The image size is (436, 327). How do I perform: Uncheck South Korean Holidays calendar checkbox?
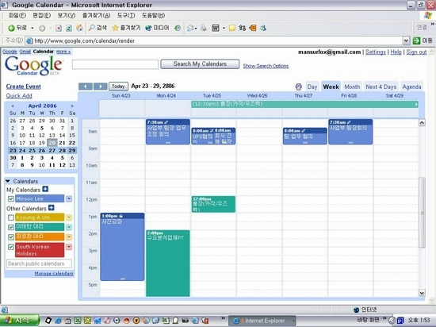[x=11, y=247]
